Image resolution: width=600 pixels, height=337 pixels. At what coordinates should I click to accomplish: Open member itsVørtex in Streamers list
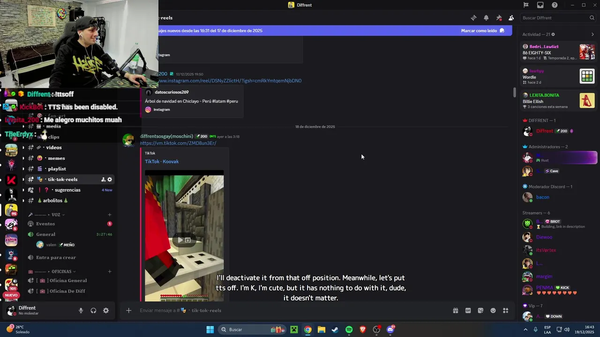pos(559,250)
